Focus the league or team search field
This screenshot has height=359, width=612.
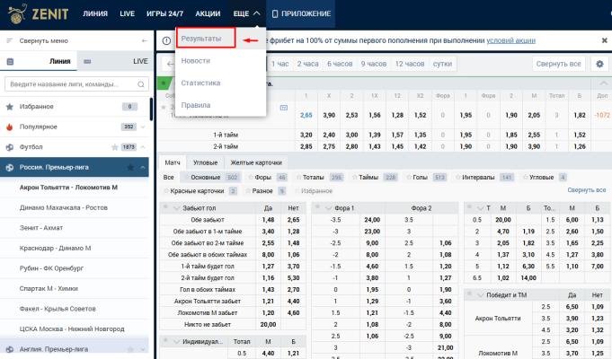(x=76, y=84)
